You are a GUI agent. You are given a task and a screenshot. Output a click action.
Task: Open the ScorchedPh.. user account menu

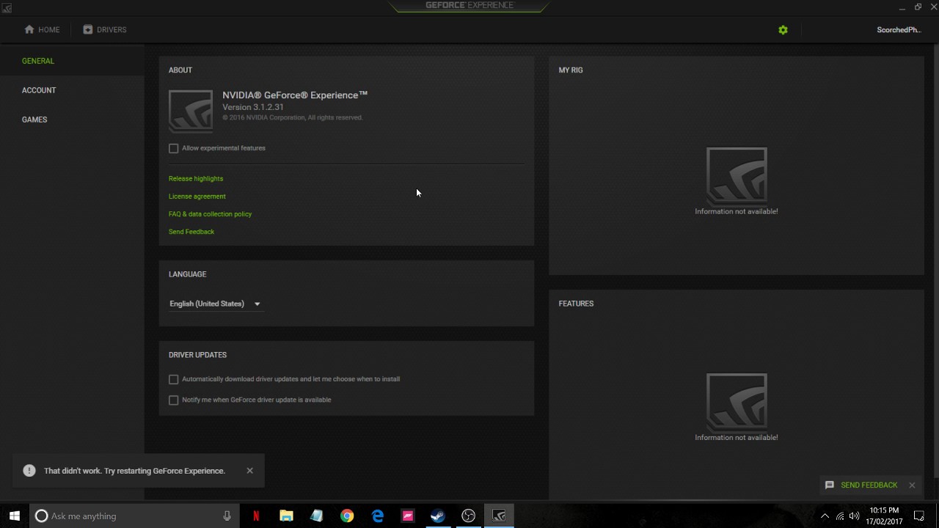[899, 30]
